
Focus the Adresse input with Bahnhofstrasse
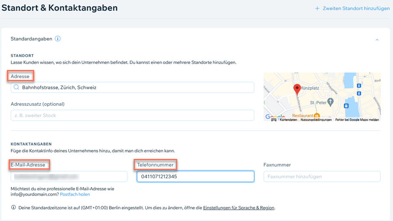[132, 87]
